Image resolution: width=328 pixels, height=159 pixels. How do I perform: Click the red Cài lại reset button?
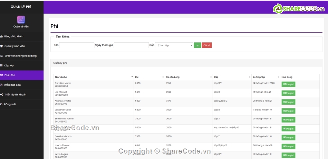(x=207, y=45)
